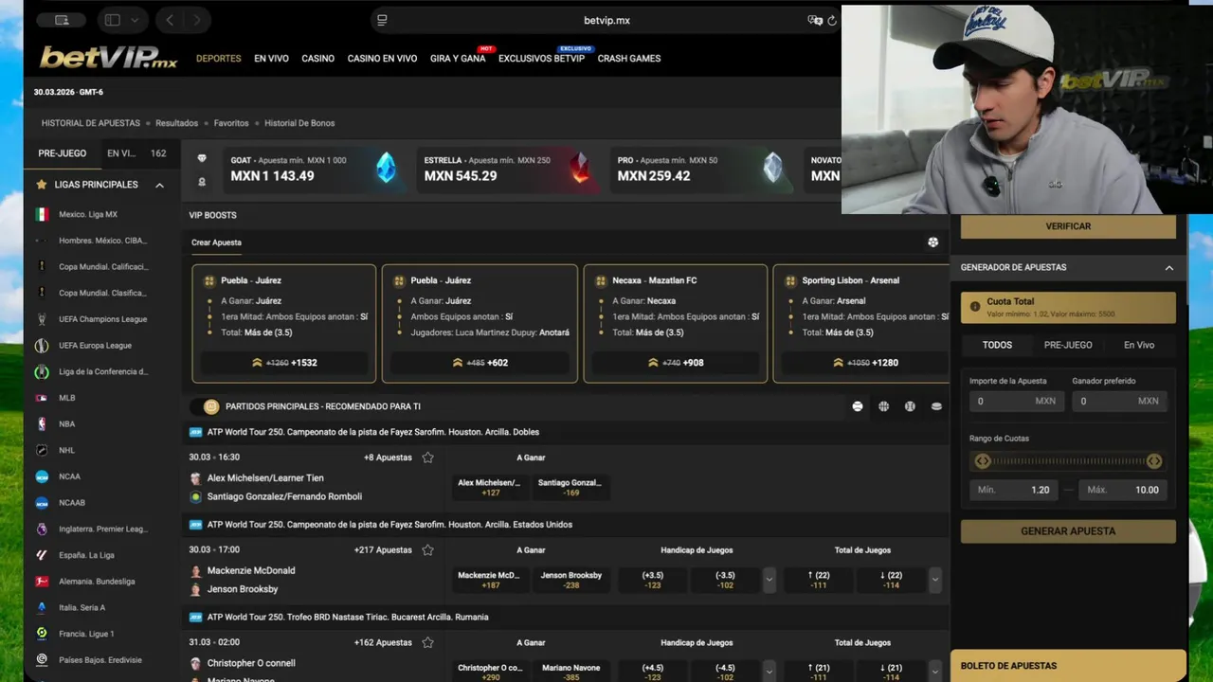Screen dimensions: 1213x682
Task: Open EXCLUSIVOS BETVIP menu item
Action: tap(541, 59)
